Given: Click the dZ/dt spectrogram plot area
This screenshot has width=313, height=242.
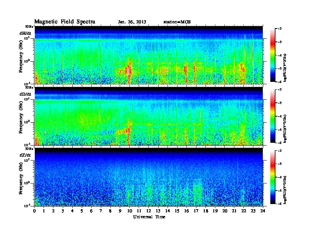Looking at the screenshot, I should point(149,177).
